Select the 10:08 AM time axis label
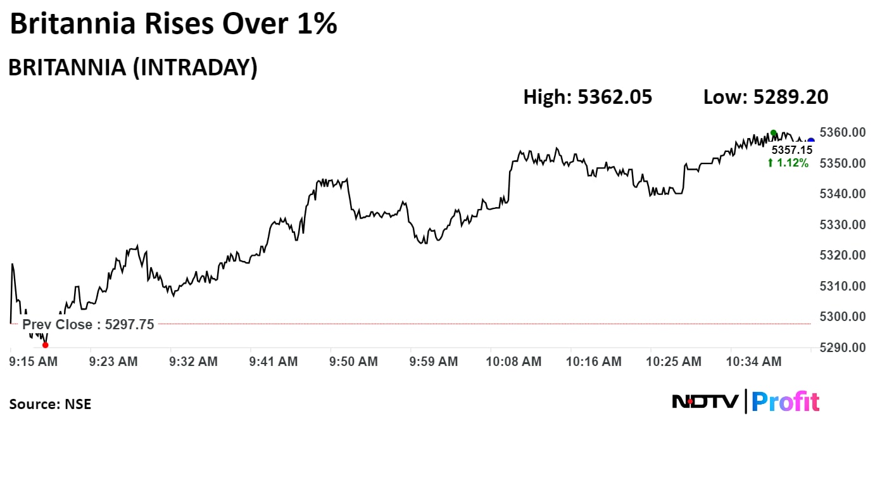875x492 pixels. click(x=513, y=362)
